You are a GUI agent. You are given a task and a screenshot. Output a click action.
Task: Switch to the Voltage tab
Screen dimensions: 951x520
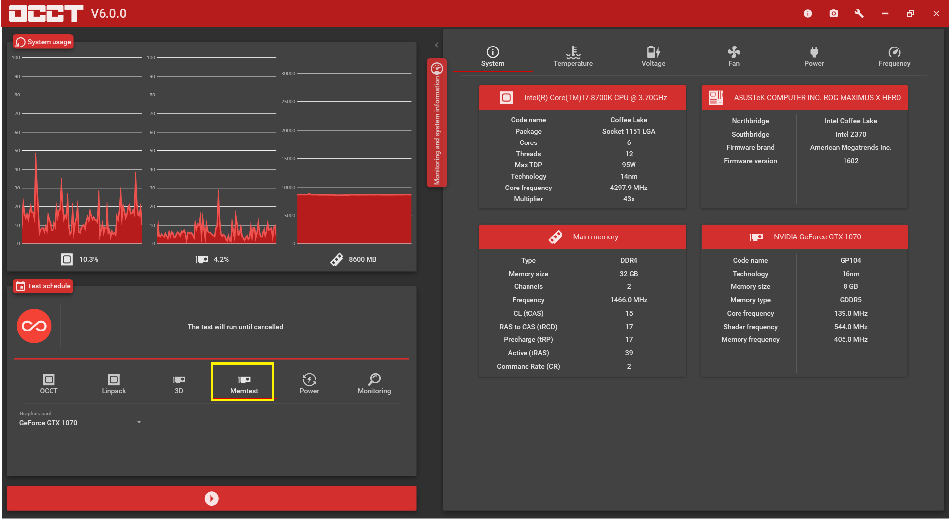click(x=653, y=56)
